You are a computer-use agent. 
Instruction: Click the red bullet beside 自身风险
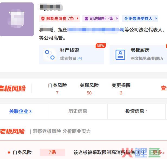click(9, 152)
